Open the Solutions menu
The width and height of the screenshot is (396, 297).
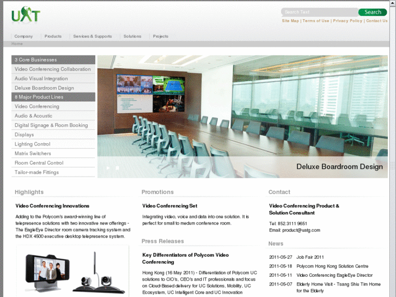point(132,36)
